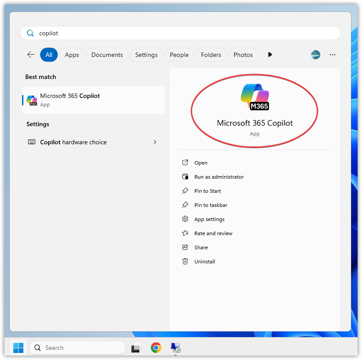Choose Open for Microsoft 365 Copilot
The image size is (362, 360).
coord(201,163)
